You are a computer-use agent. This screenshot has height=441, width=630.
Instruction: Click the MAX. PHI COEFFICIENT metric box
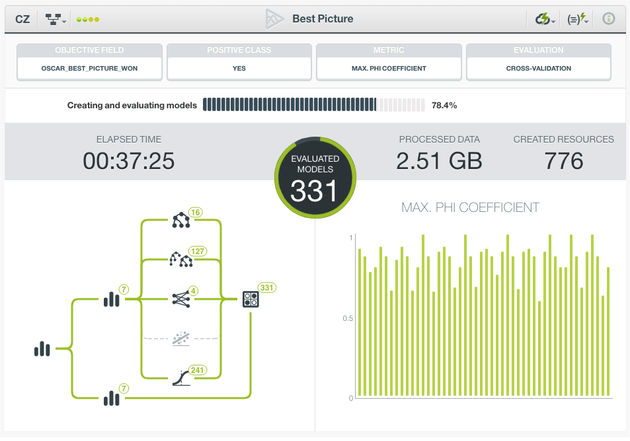[389, 68]
